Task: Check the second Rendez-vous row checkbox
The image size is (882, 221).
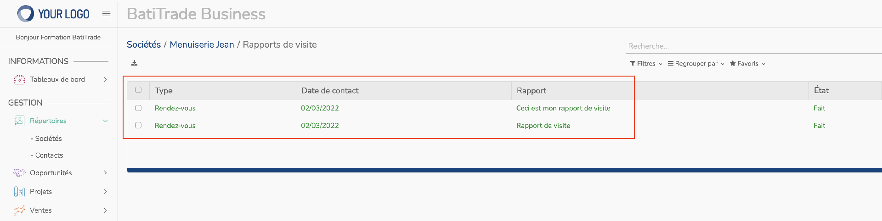Action: 138,125
